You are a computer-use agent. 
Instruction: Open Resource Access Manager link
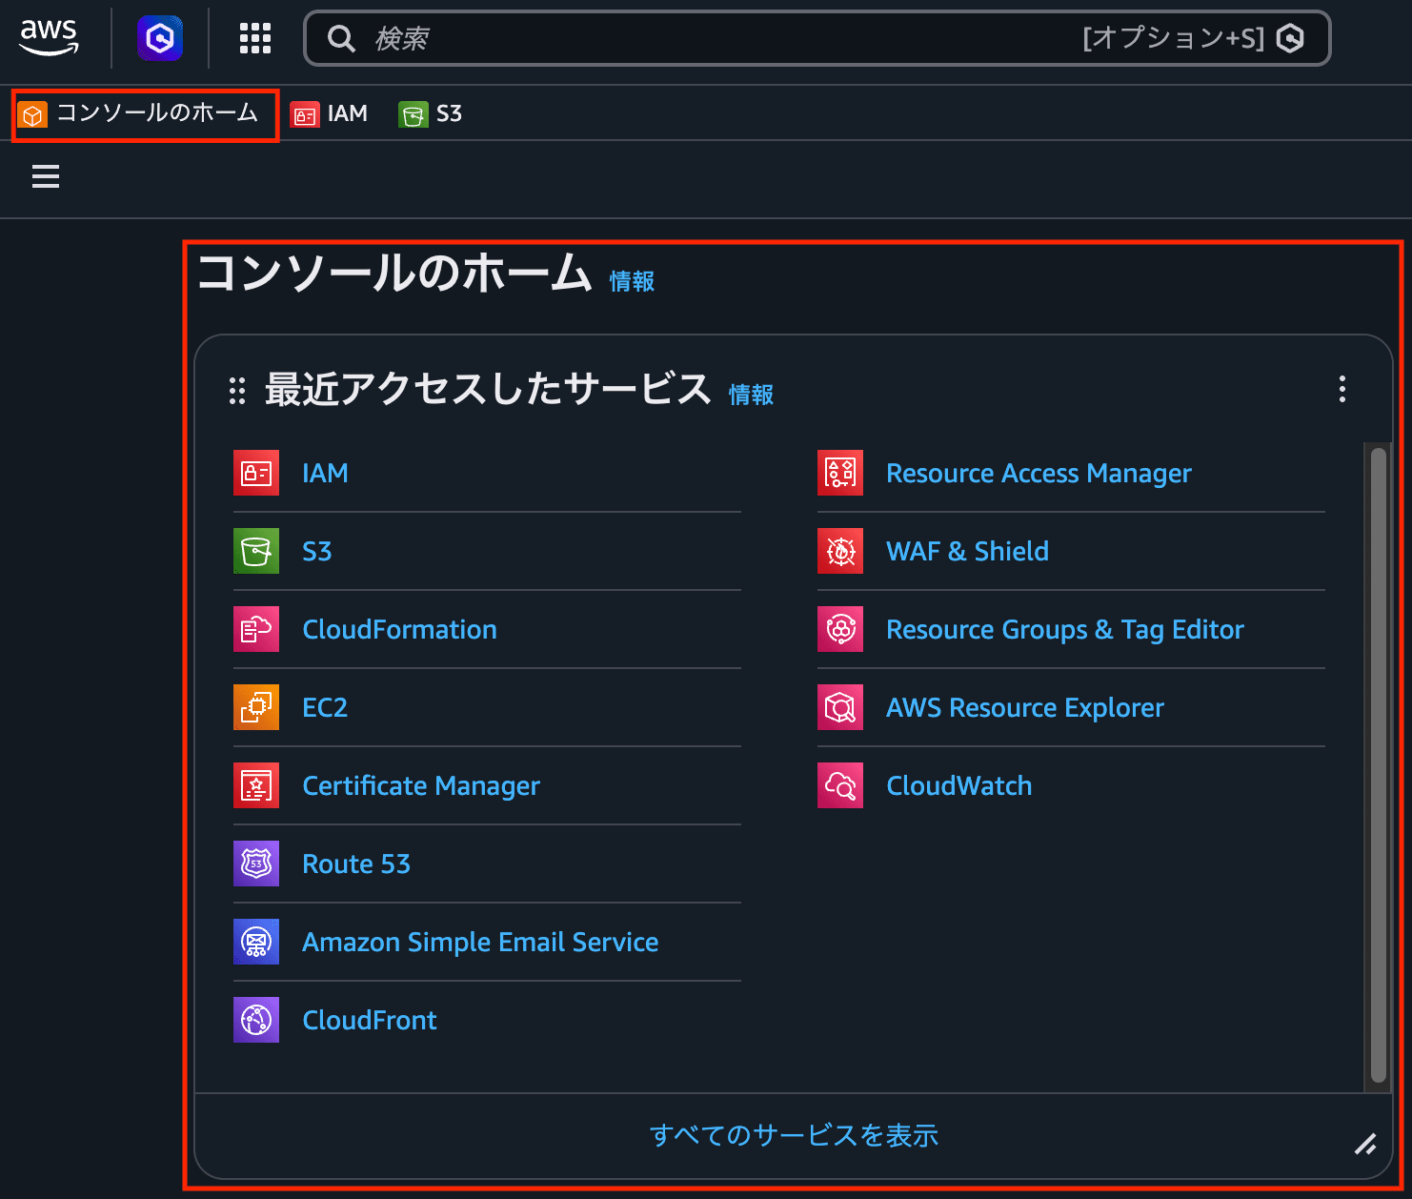click(x=1039, y=473)
